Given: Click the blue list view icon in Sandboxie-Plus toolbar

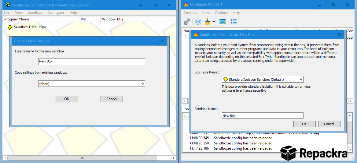Looking at the screenshot, I should coord(234,22).
